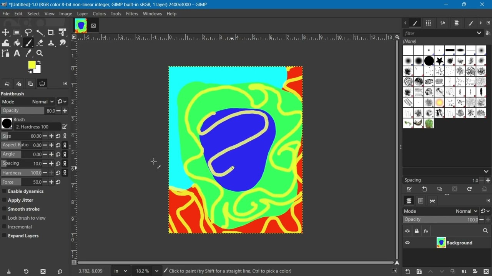Toggle Expand Layers checkbox
492x276 pixels.
tap(4, 236)
